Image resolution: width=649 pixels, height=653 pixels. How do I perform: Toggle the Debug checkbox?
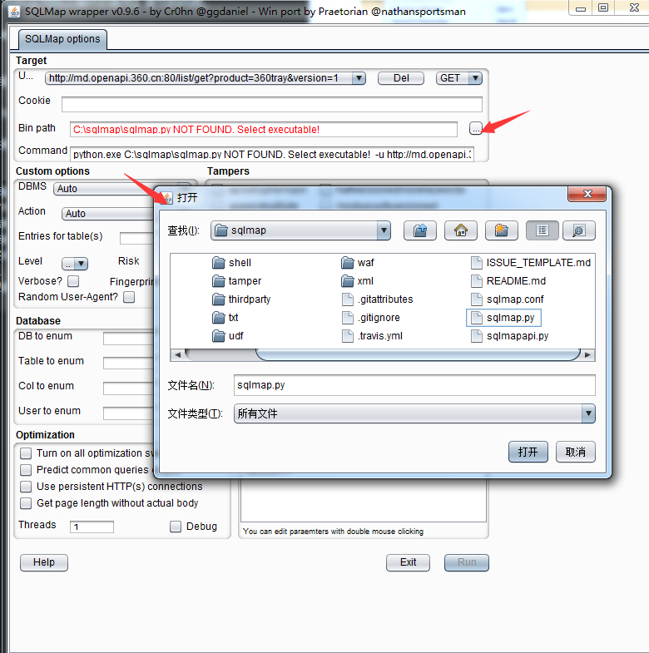coord(176,527)
